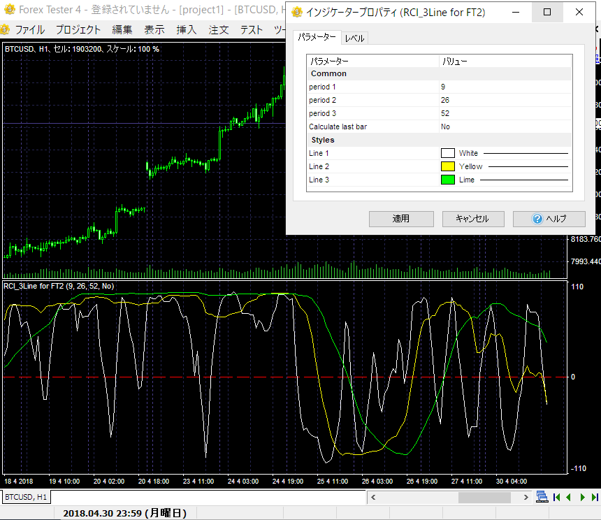Click the 適用 apply button
601x520 pixels.
[x=401, y=219]
